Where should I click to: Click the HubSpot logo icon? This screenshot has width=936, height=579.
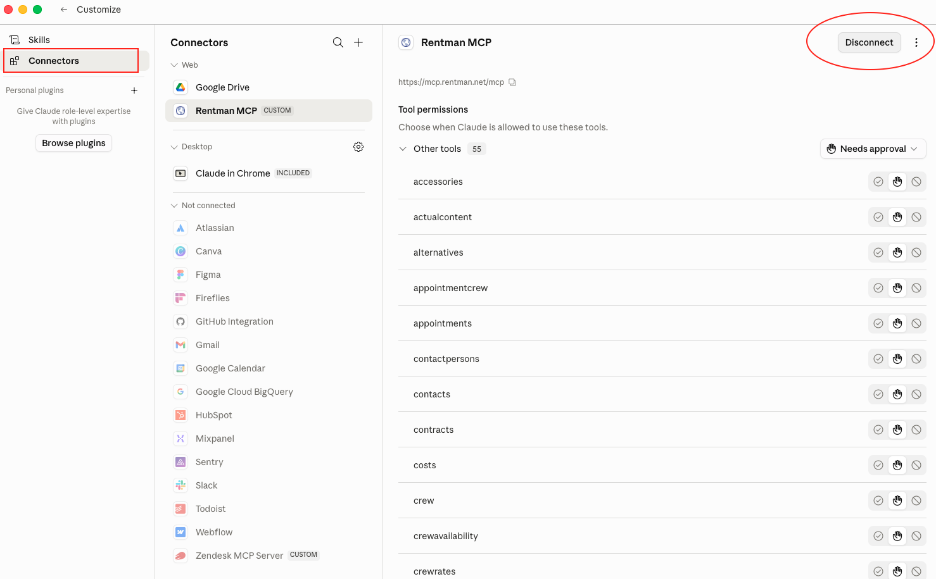pyautogui.click(x=180, y=415)
